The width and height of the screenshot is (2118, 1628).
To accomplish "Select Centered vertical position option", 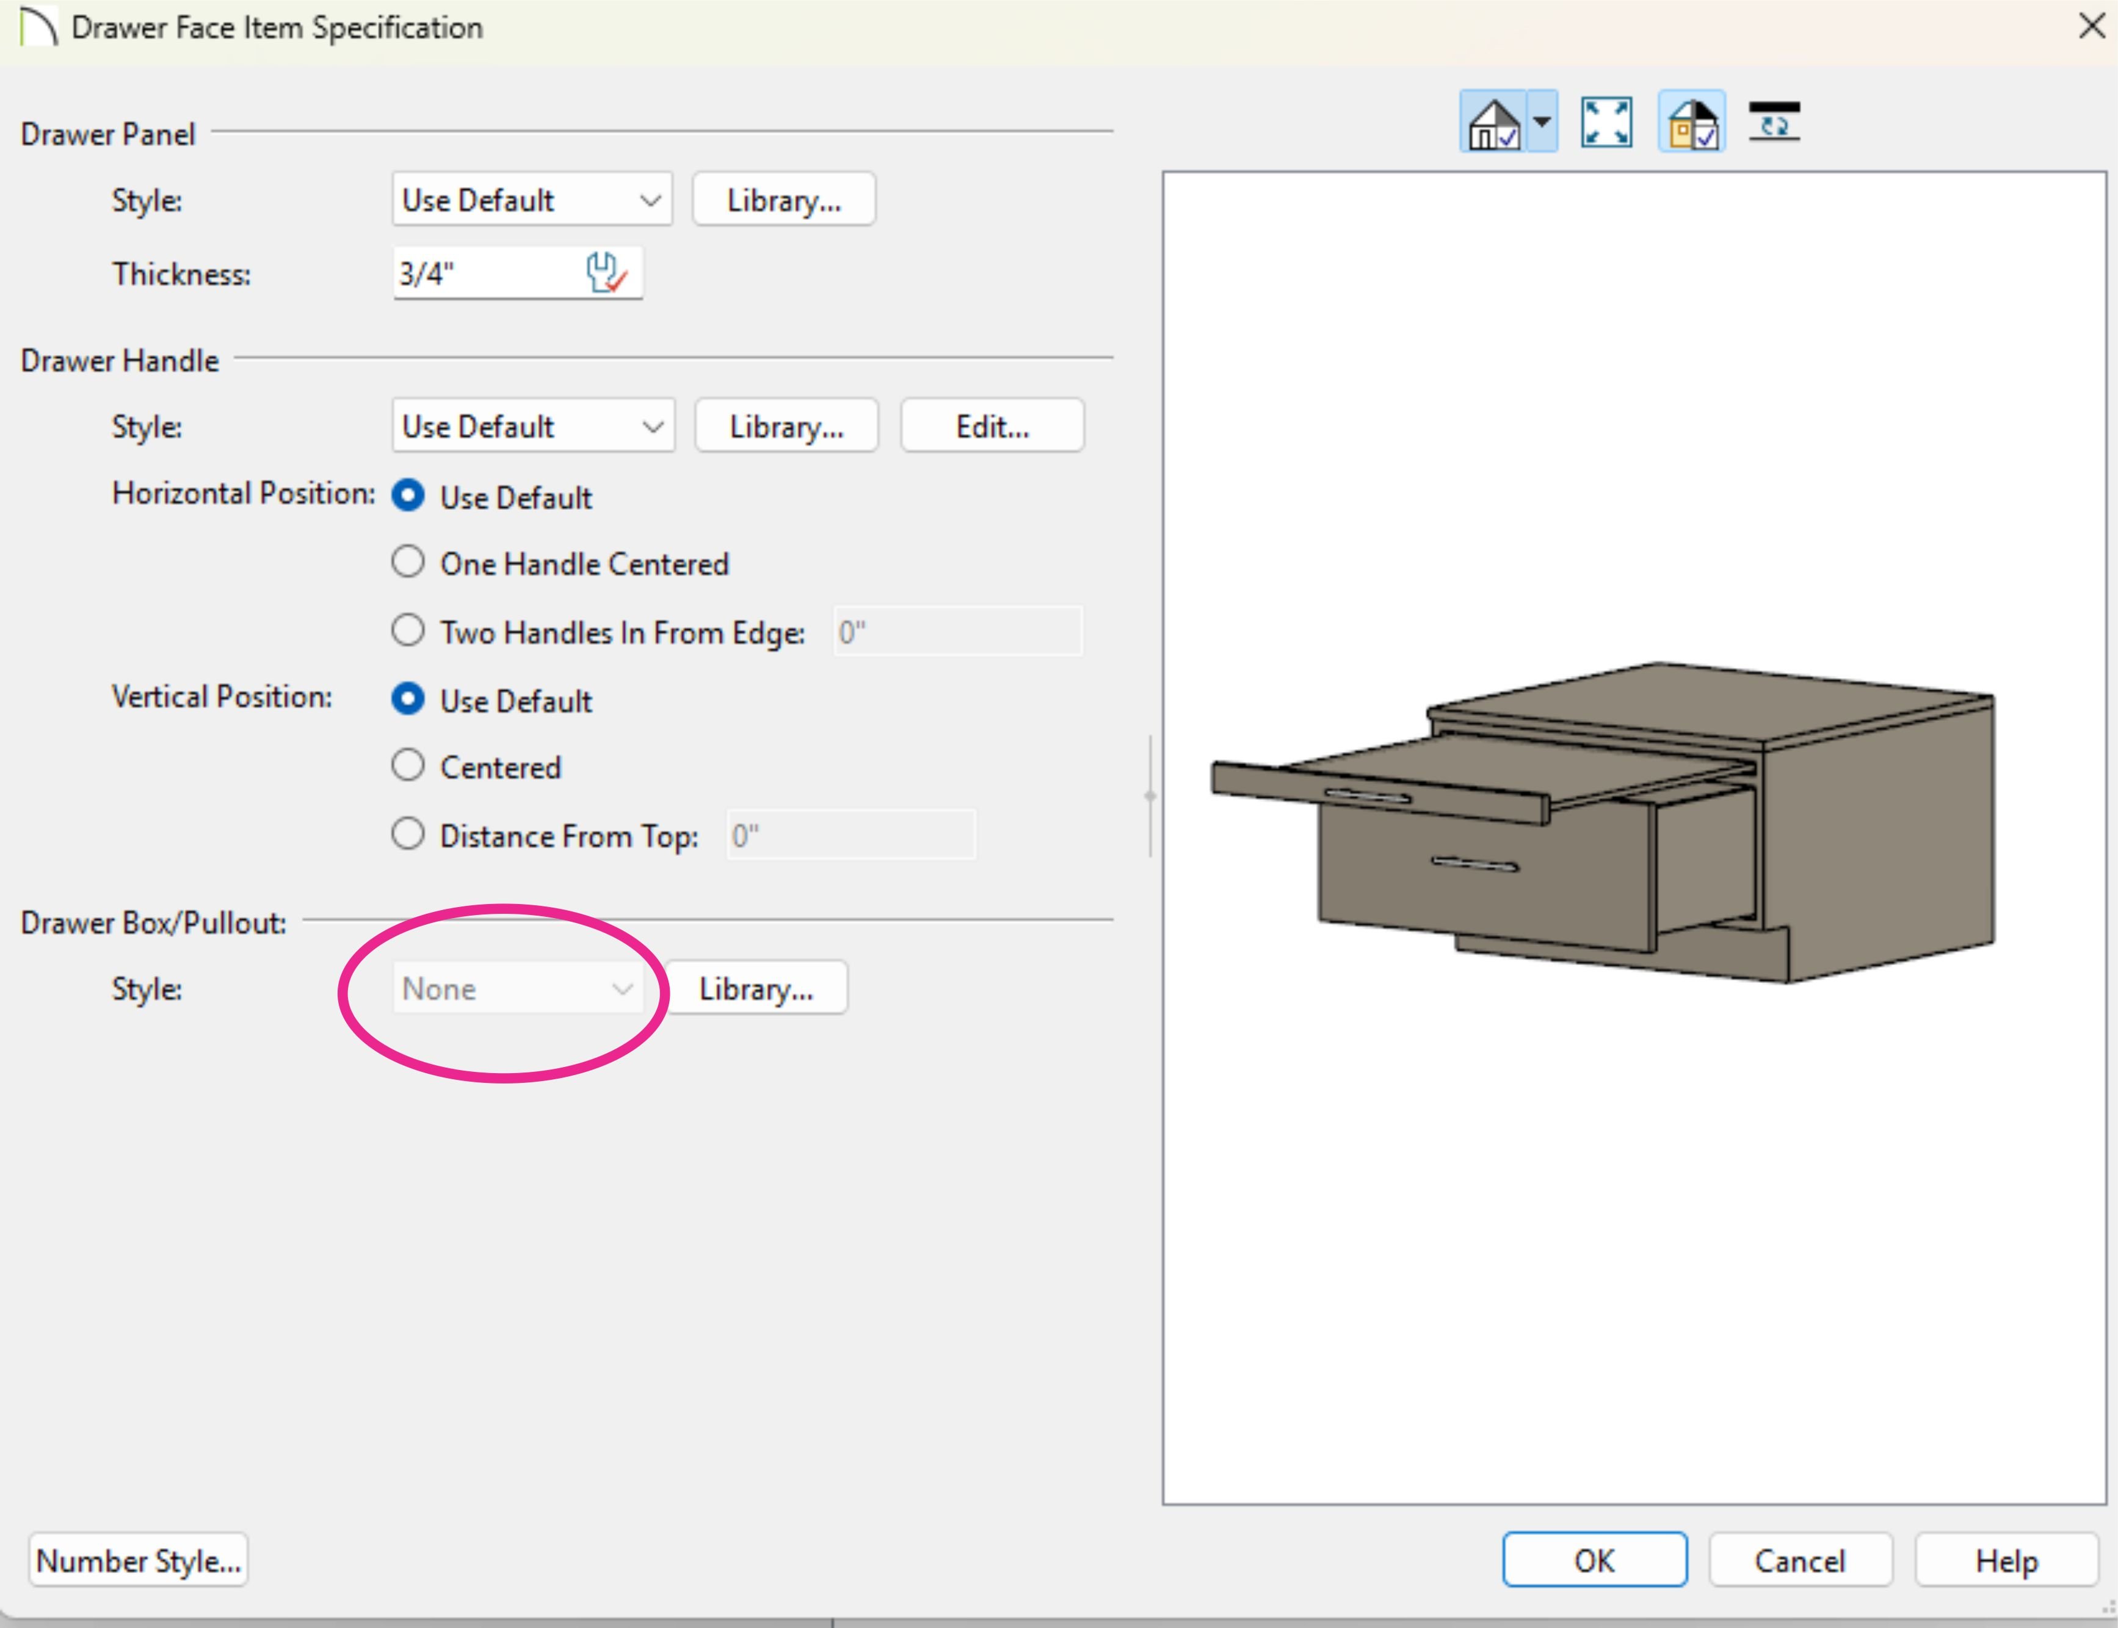I will pyautogui.click(x=408, y=765).
